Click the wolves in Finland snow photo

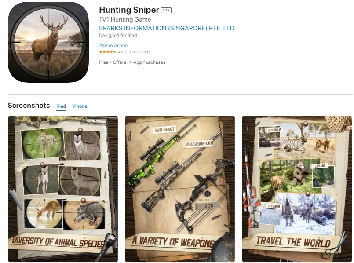(305, 213)
